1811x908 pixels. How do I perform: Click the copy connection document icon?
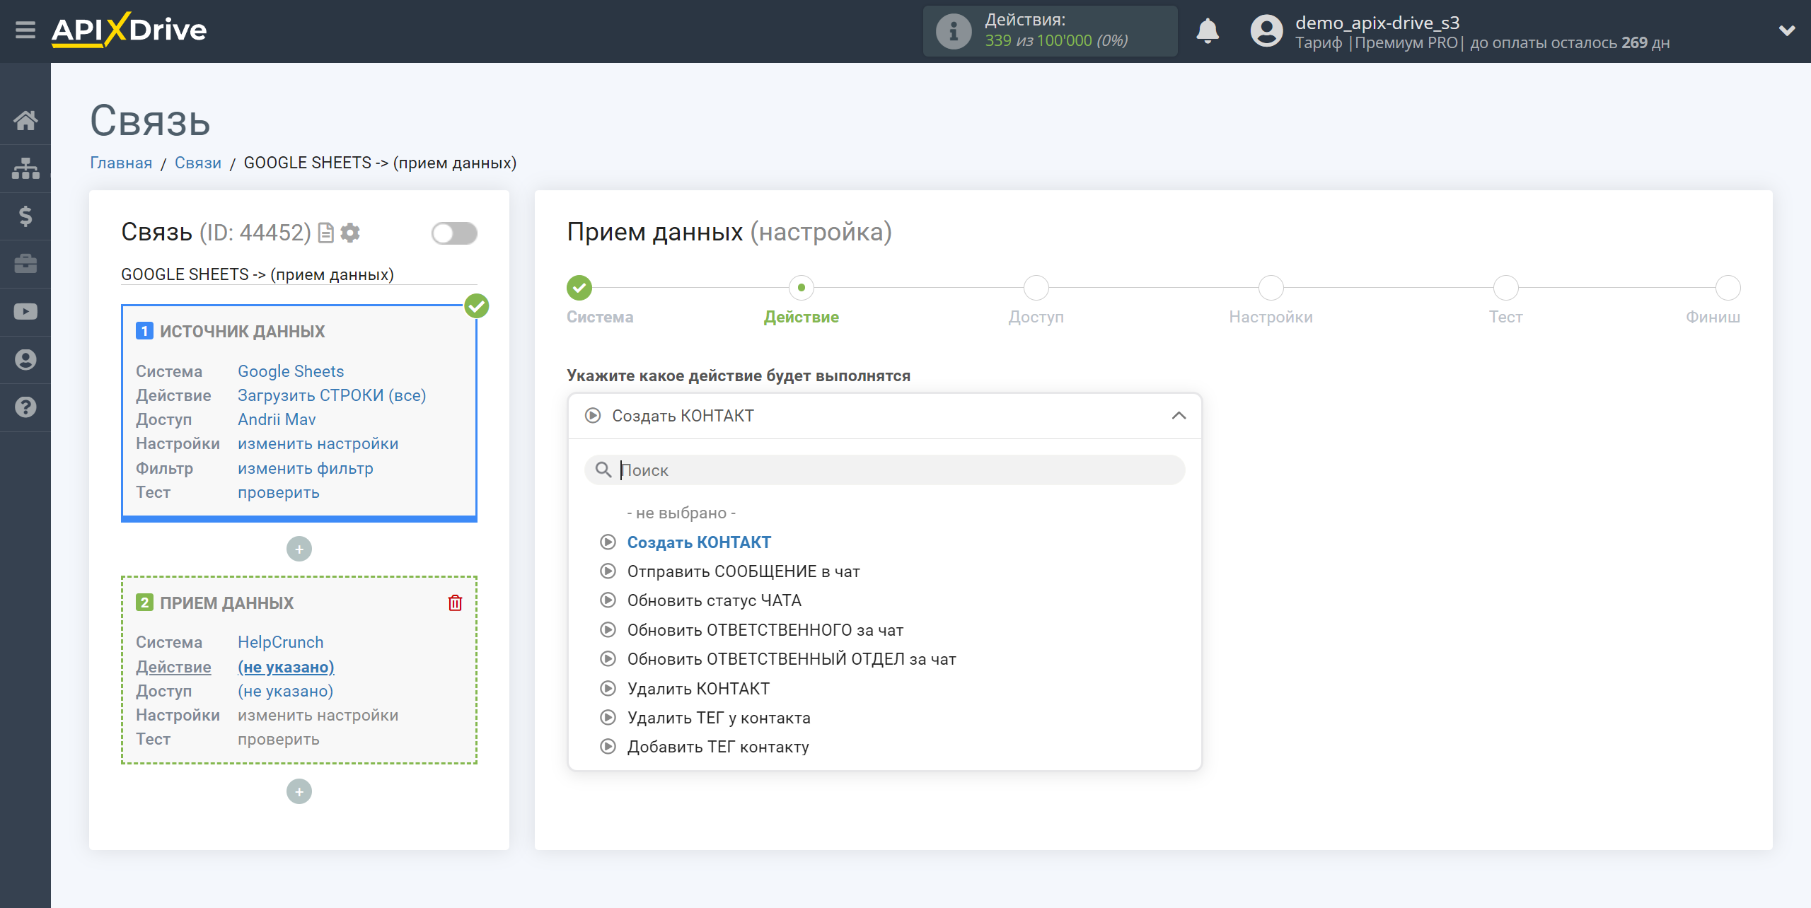click(326, 233)
